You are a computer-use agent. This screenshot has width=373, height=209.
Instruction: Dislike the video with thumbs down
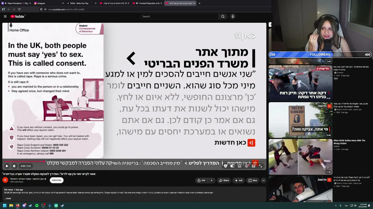[x=211, y=181]
